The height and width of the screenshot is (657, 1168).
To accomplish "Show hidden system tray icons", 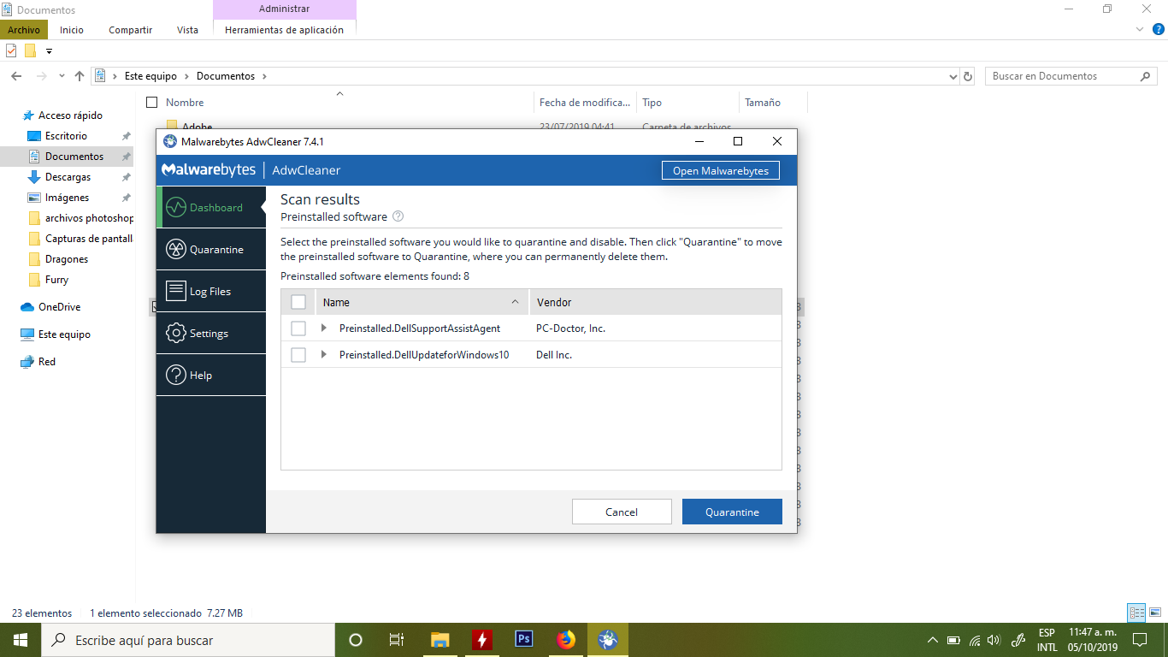I will [933, 640].
